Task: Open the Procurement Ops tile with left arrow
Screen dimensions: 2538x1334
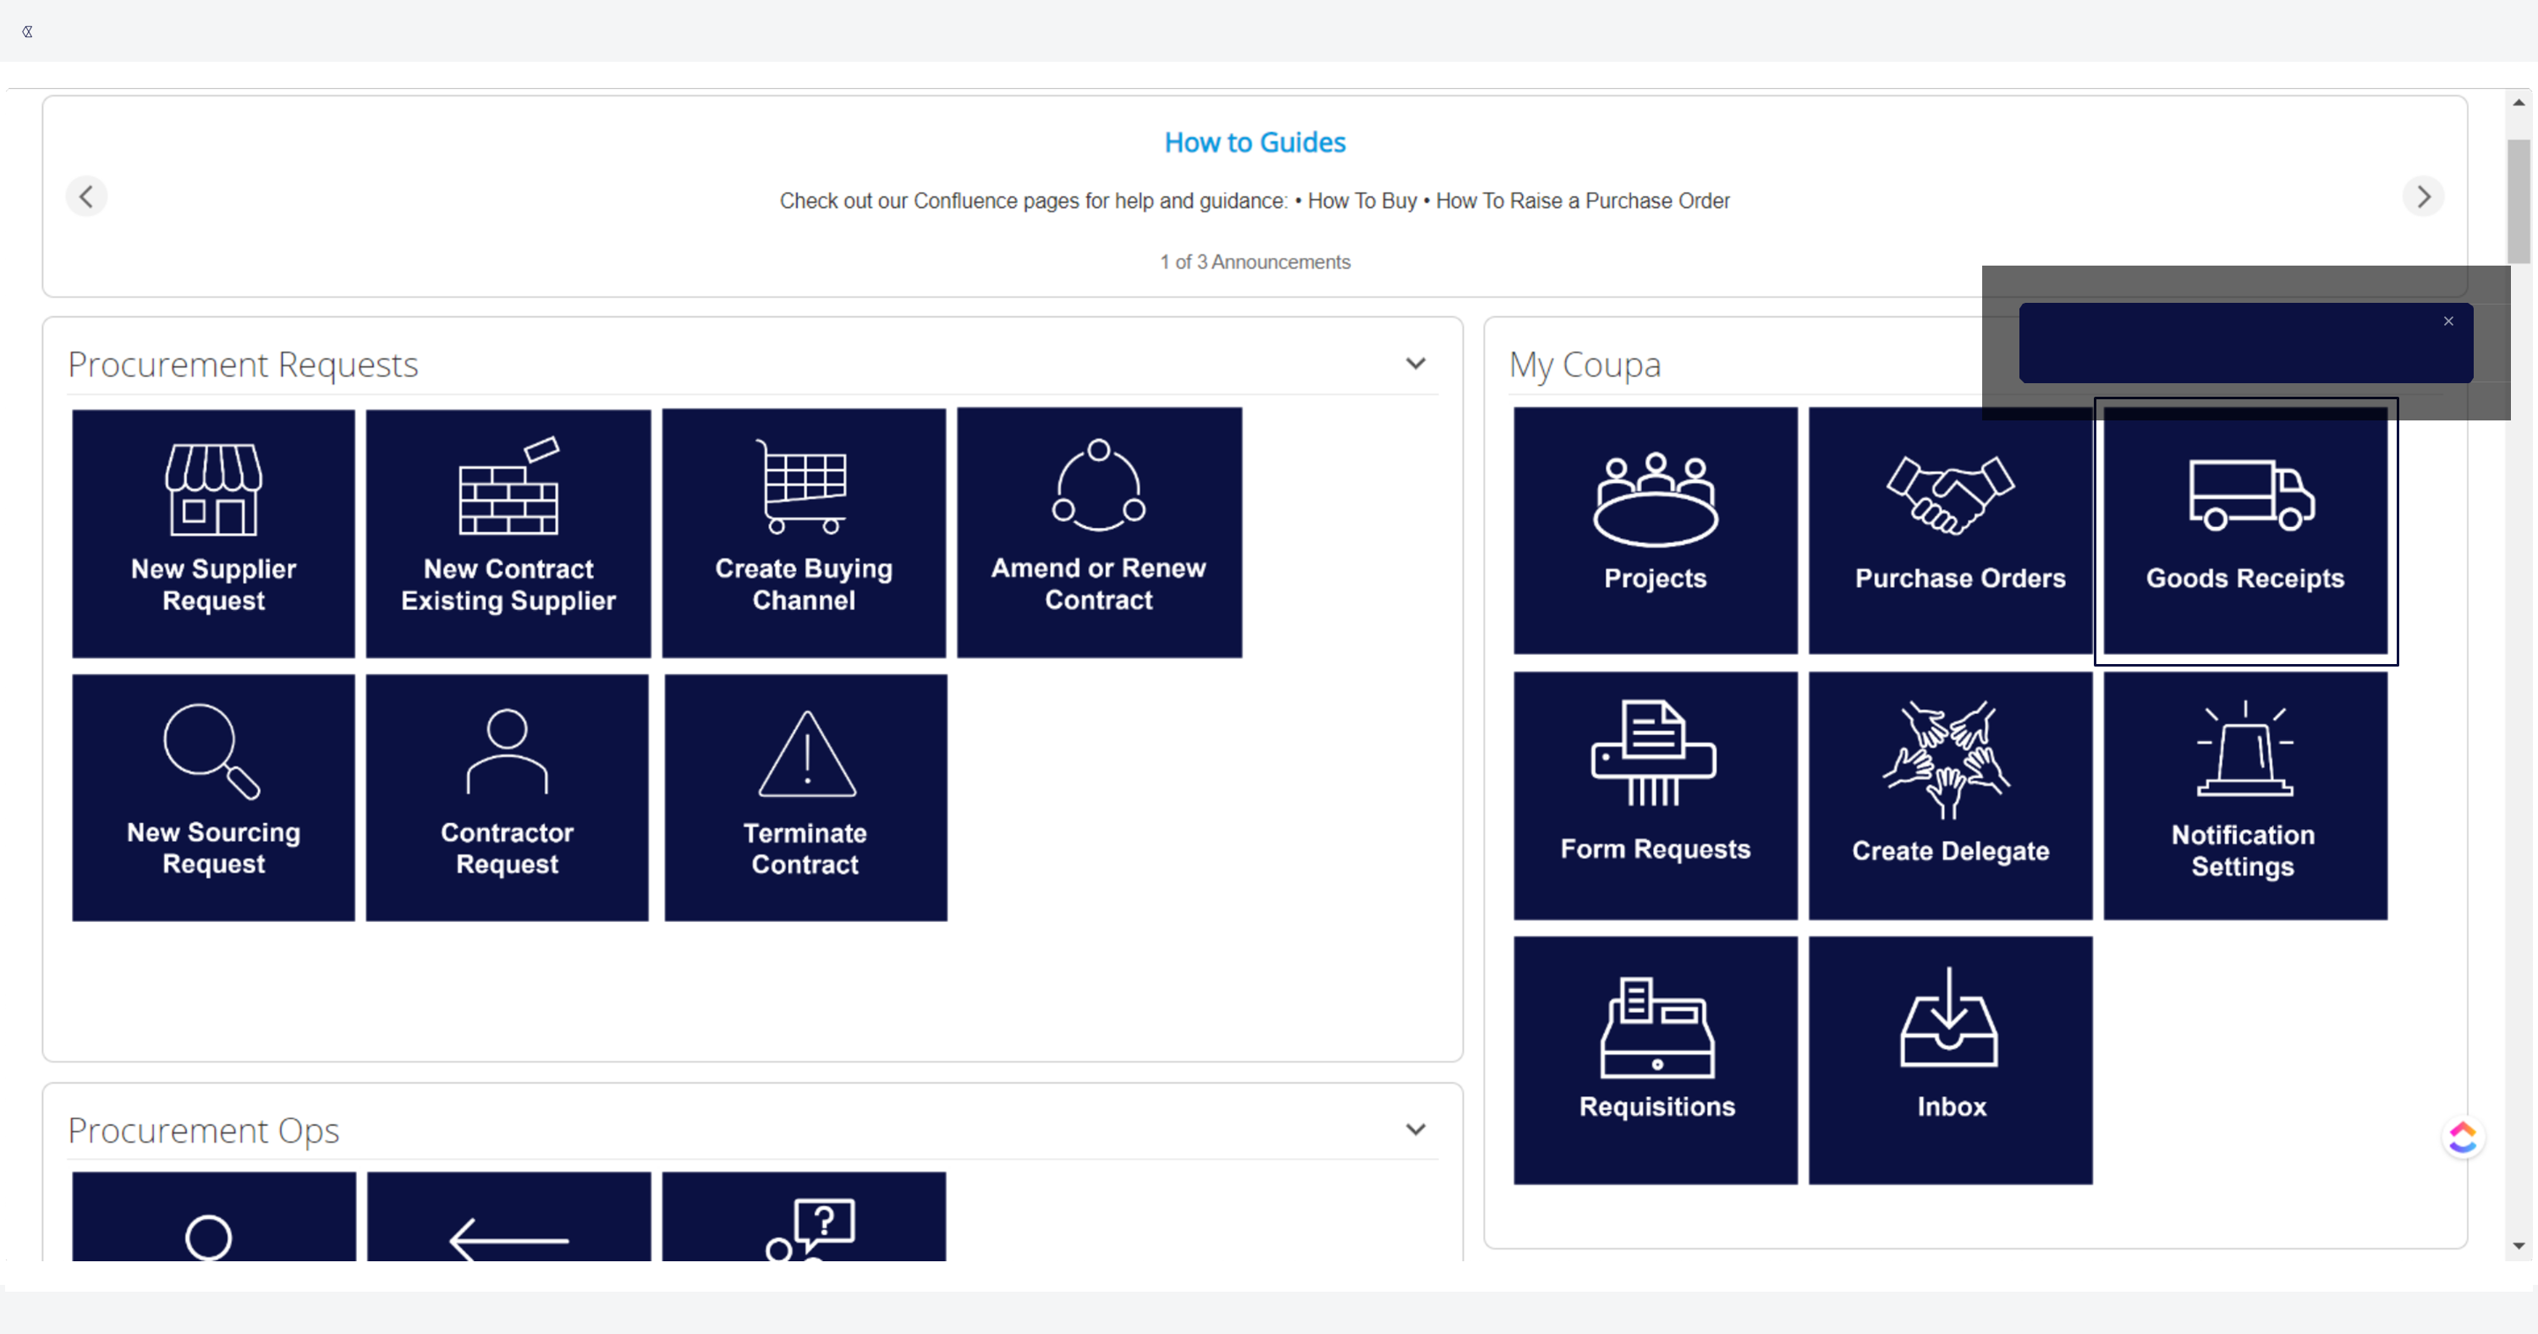Action: pyautogui.click(x=509, y=1216)
